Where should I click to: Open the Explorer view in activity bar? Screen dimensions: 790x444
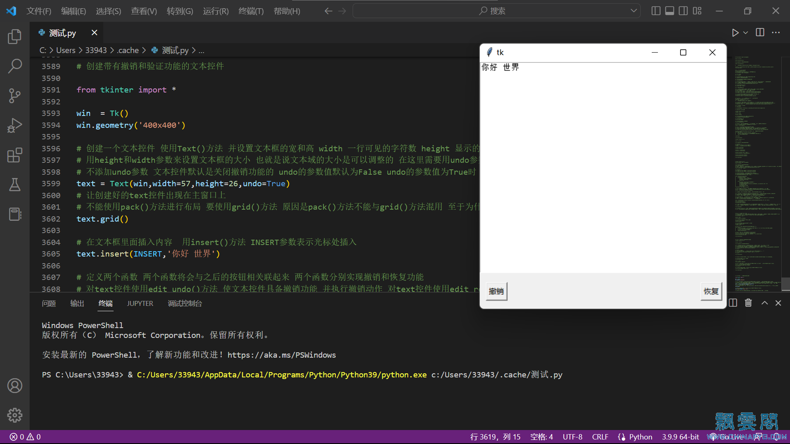click(x=15, y=37)
